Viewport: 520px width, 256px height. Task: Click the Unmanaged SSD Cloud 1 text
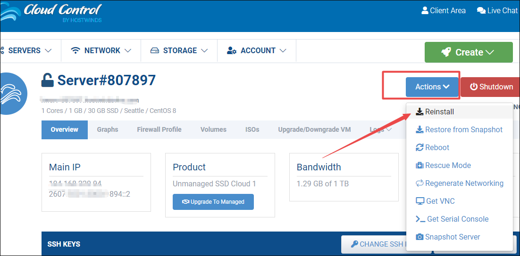coord(214,184)
